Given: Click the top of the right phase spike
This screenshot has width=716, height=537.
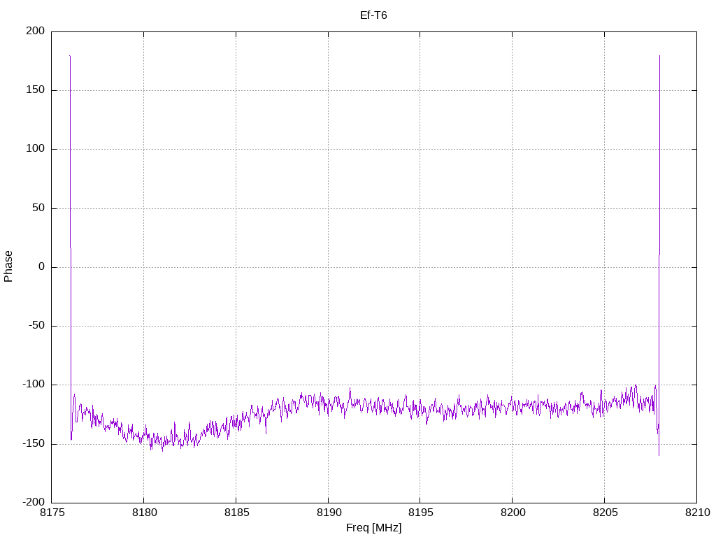Looking at the screenshot, I should (x=659, y=56).
